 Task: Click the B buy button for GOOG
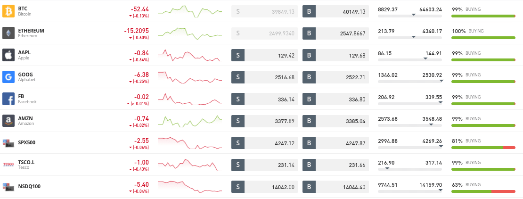pos(309,77)
